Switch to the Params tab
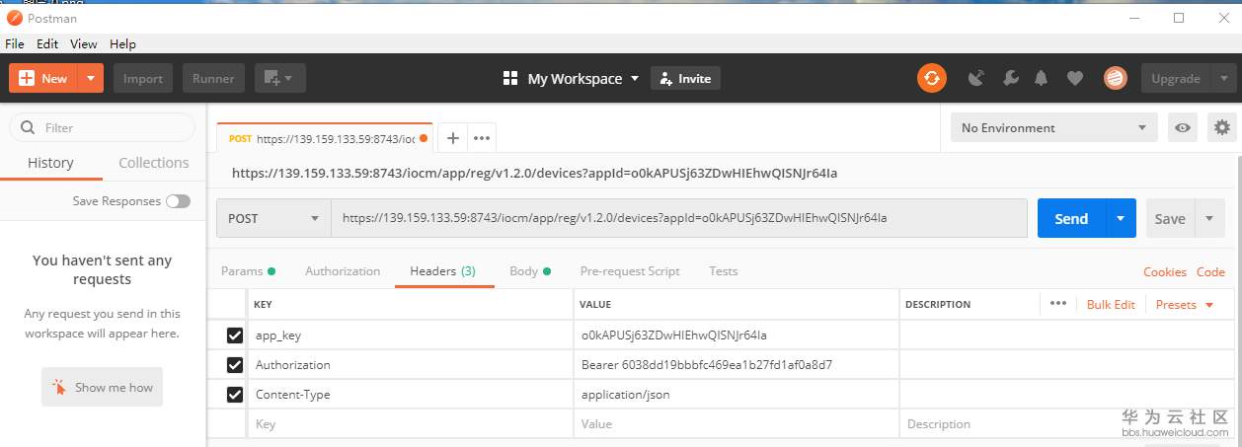This screenshot has height=447, width=1242. click(247, 271)
